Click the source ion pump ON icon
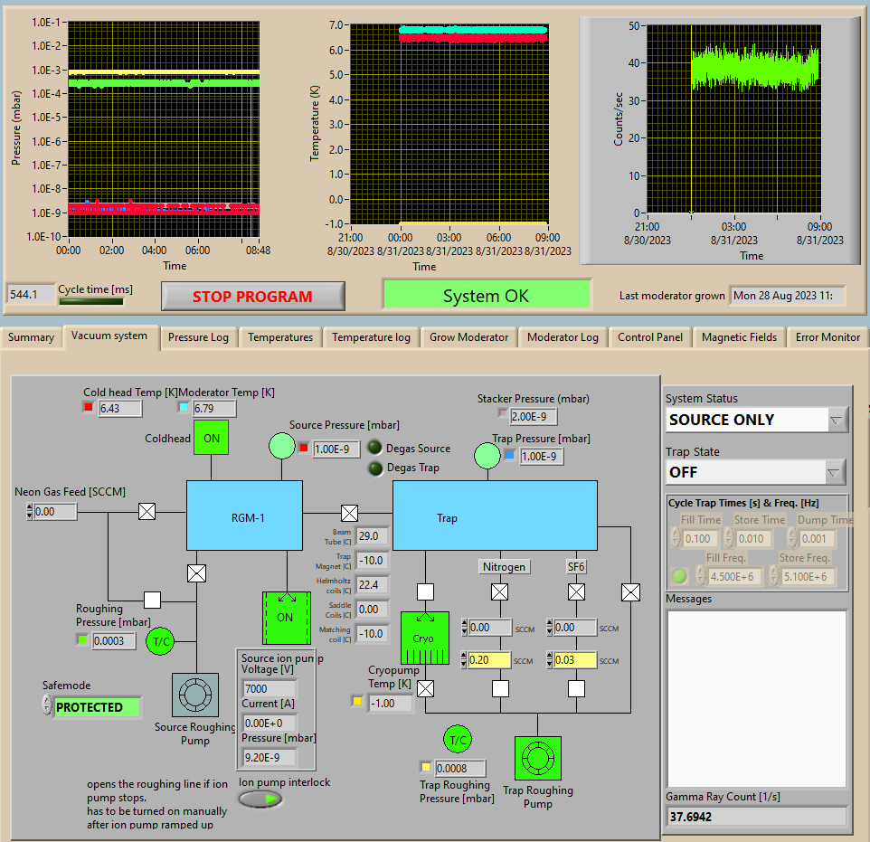The image size is (870, 842). (286, 618)
